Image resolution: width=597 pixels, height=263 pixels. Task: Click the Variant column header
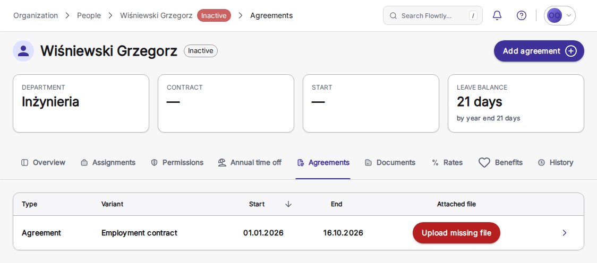click(x=112, y=204)
